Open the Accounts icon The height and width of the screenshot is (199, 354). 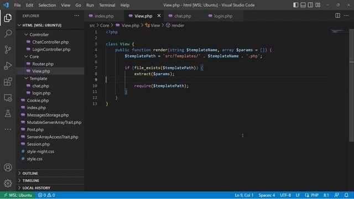click(8, 167)
